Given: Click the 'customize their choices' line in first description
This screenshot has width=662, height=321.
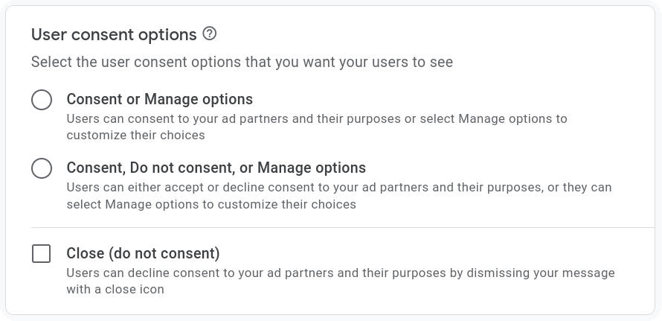Looking at the screenshot, I should 135,135.
